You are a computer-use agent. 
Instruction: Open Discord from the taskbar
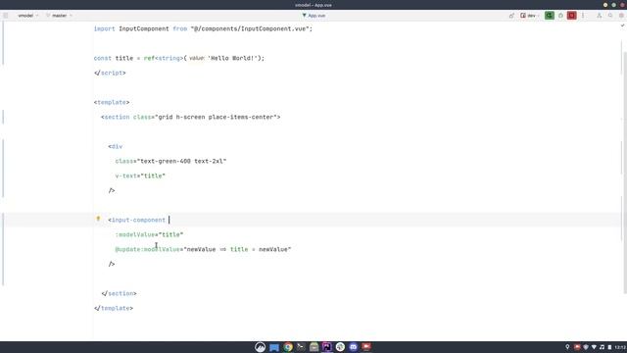353,347
